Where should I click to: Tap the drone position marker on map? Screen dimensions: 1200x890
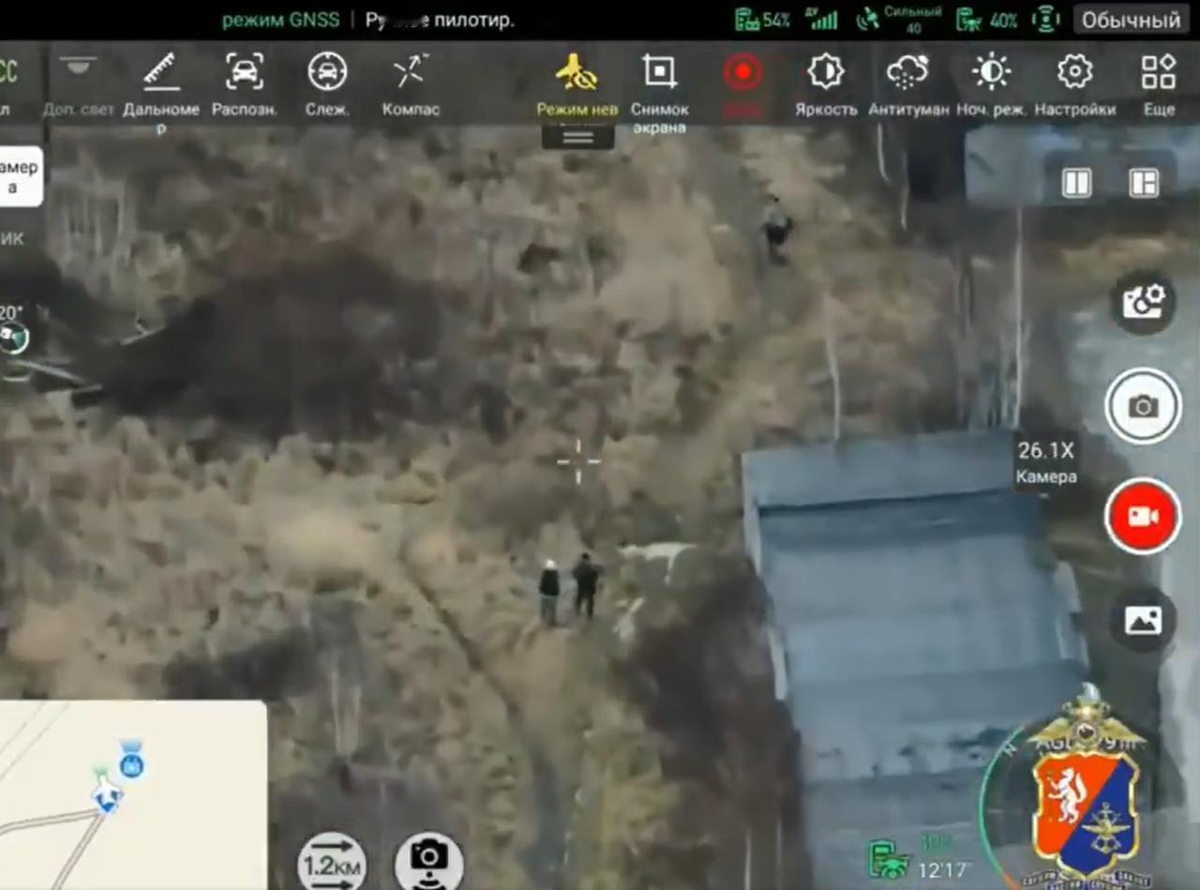[107, 797]
